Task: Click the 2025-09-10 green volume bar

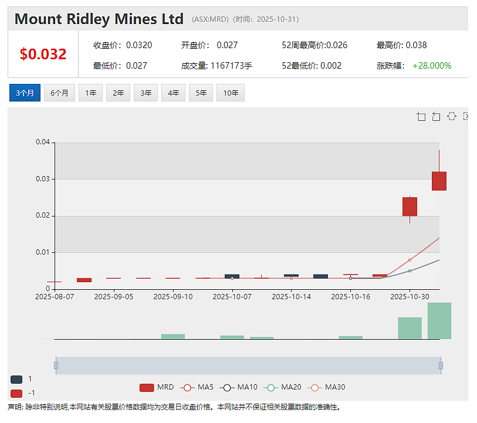Action: [x=173, y=336]
